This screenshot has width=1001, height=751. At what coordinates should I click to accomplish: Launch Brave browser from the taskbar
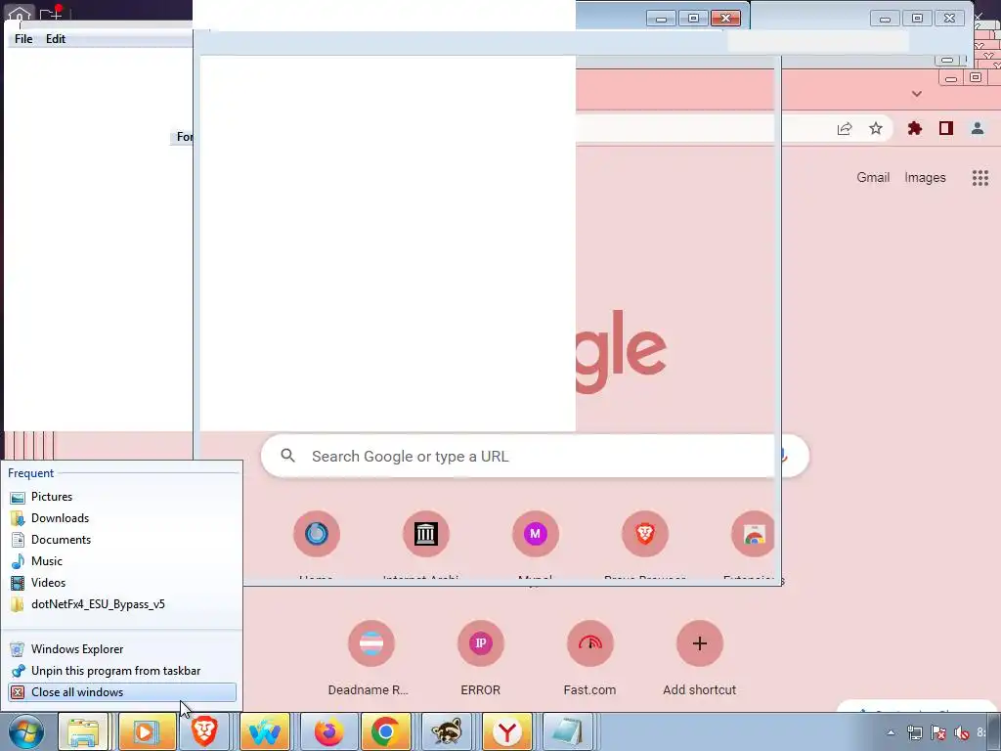pyautogui.click(x=205, y=731)
